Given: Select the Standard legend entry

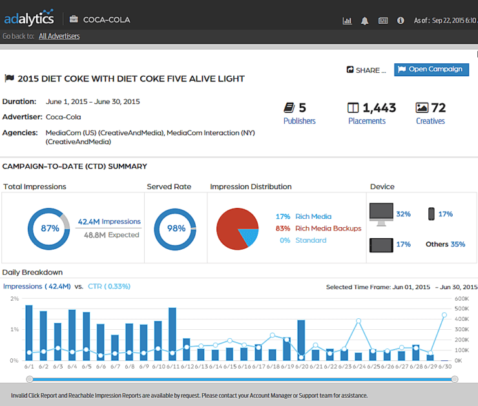Looking at the screenshot, I should pyautogui.click(x=303, y=240).
